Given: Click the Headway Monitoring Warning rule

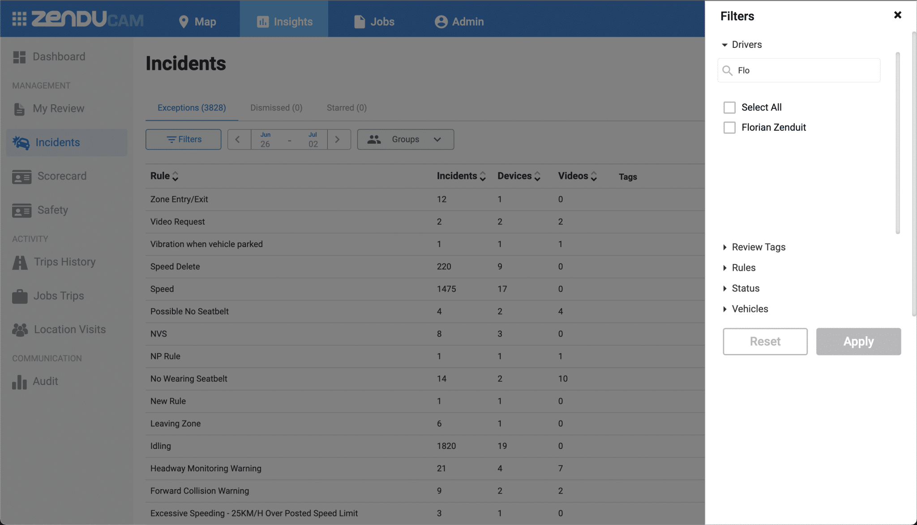Looking at the screenshot, I should click(x=425, y=469).
